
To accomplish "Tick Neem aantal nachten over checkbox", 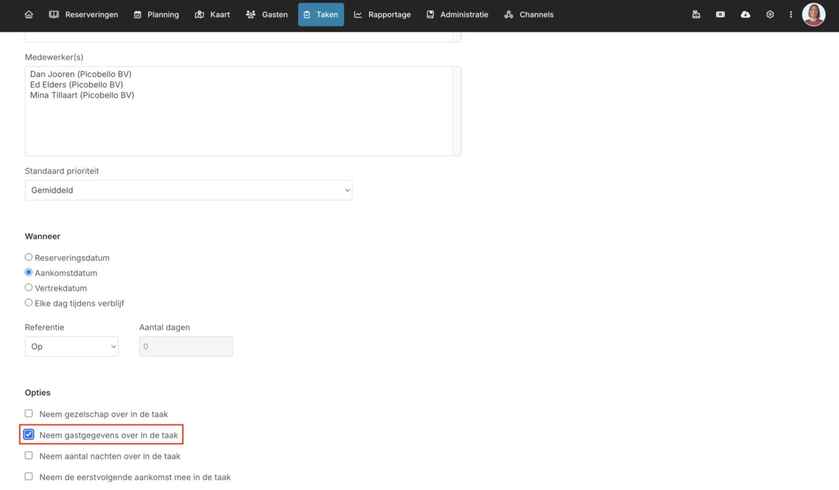I will tap(29, 455).
